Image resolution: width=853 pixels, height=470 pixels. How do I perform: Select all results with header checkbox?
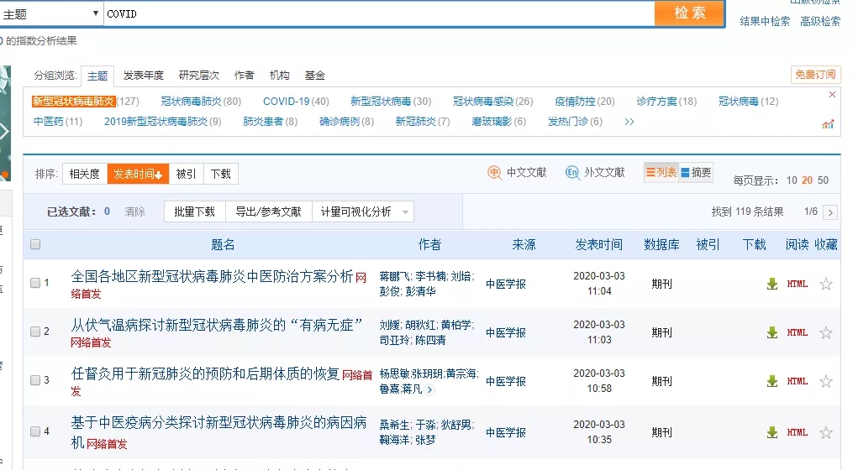[x=35, y=244]
